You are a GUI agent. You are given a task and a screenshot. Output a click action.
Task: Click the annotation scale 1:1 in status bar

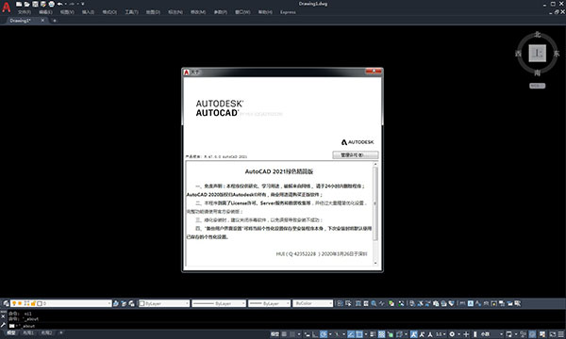point(440,334)
